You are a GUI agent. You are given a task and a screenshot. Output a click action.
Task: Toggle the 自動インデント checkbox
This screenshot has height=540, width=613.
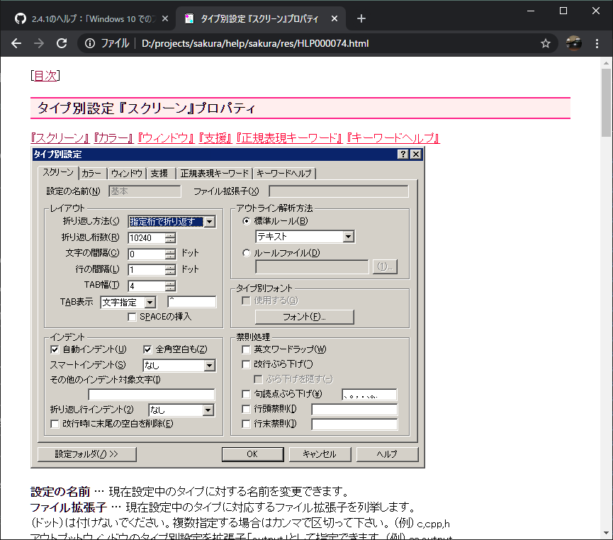(55, 349)
